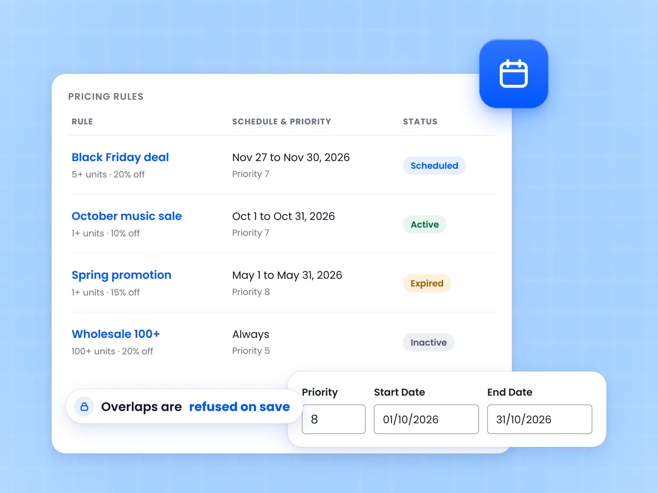Click the Inactive status badge
The width and height of the screenshot is (658, 493).
428,342
